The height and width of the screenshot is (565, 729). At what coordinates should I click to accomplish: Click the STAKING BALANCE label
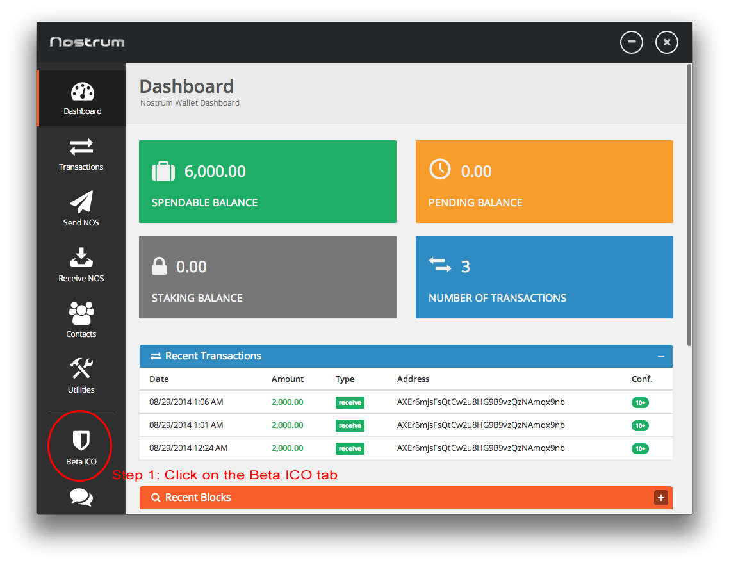(x=197, y=298)
